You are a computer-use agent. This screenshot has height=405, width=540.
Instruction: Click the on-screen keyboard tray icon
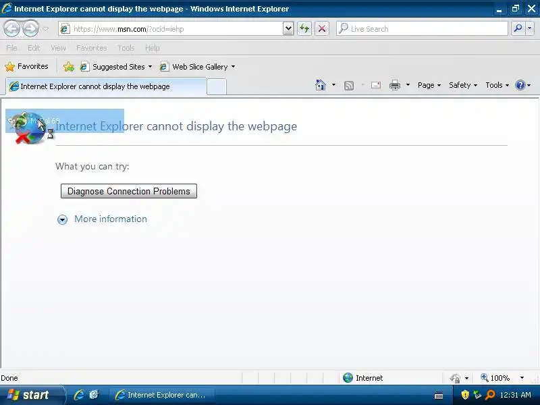click(439, 396)
